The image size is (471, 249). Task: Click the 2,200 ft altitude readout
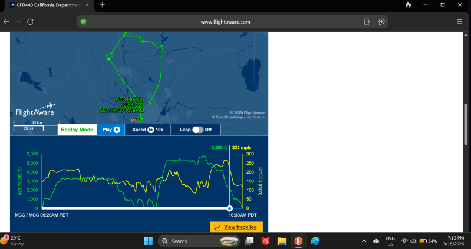pyautogui.click(x=219, y=147)
